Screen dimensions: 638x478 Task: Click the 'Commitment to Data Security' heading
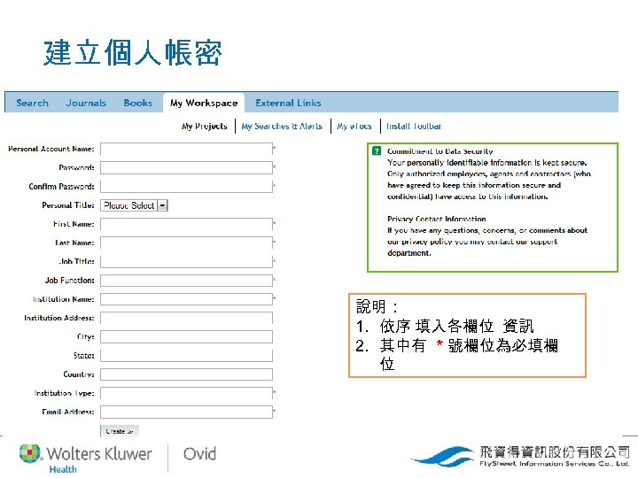[x=440, y=151]
